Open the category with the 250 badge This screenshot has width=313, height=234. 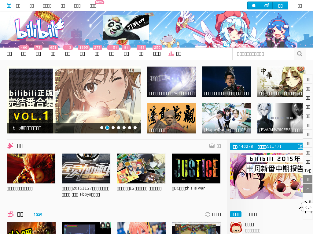tap(157, 54)
